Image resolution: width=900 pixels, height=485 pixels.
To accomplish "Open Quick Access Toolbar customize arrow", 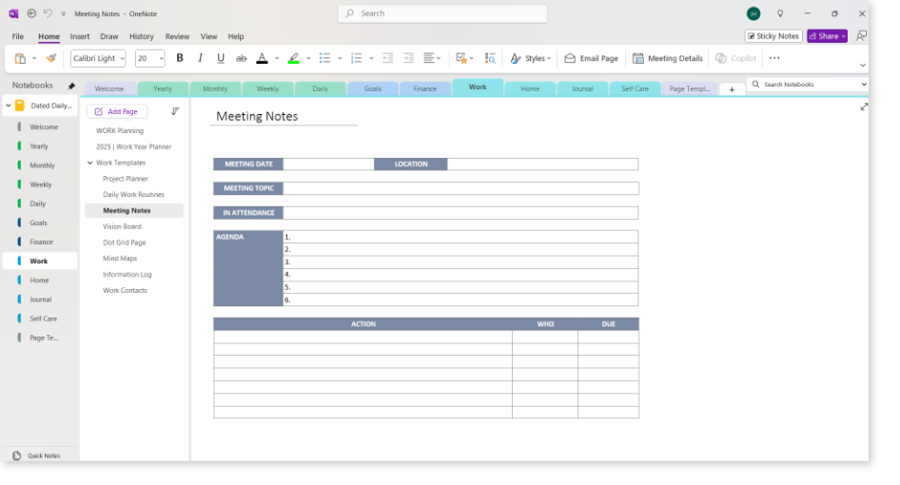I will click(x=63, y=13).
